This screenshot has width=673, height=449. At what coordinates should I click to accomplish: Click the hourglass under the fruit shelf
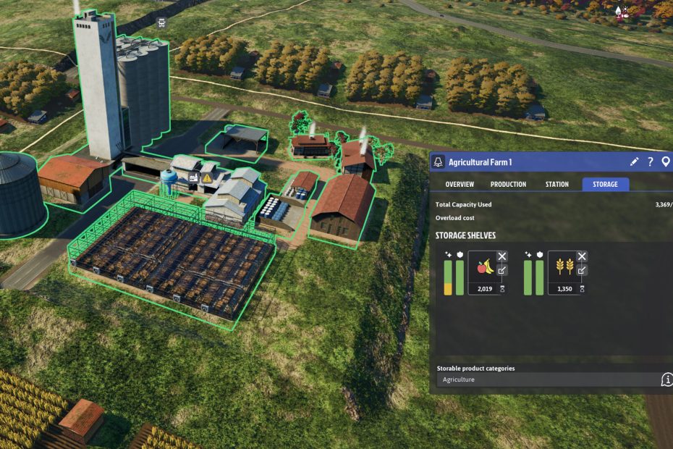point(502,288)
